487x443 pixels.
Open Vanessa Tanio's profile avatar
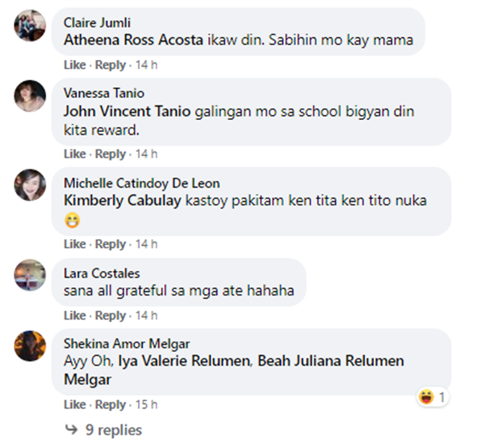pos(30,96)
